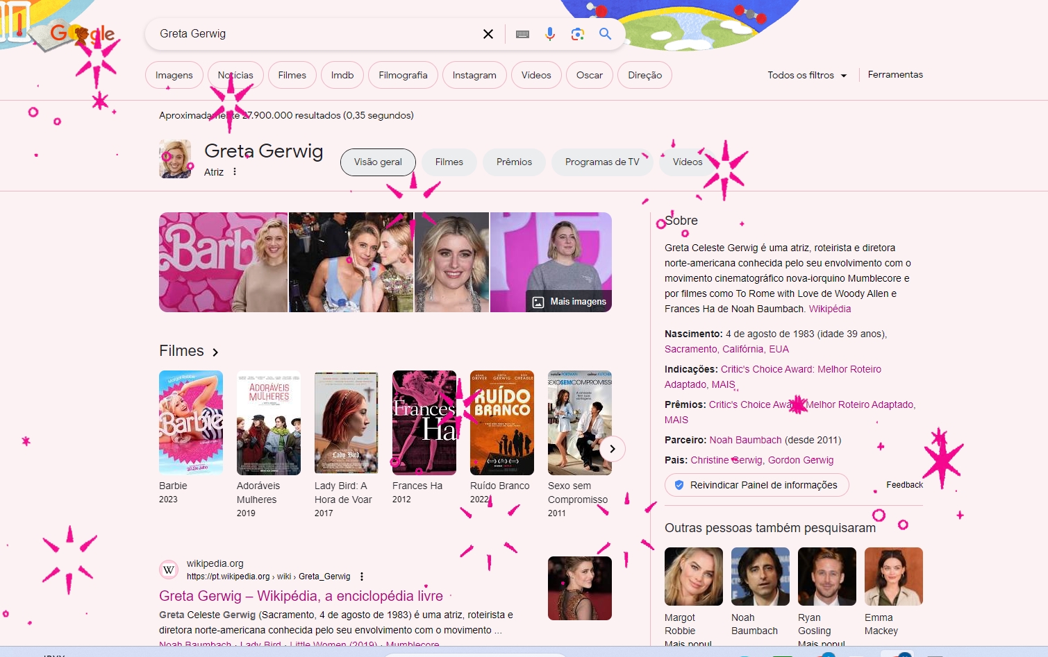
Task: Click Reivindicar Painel de informações button
Action: coord(757,485)
